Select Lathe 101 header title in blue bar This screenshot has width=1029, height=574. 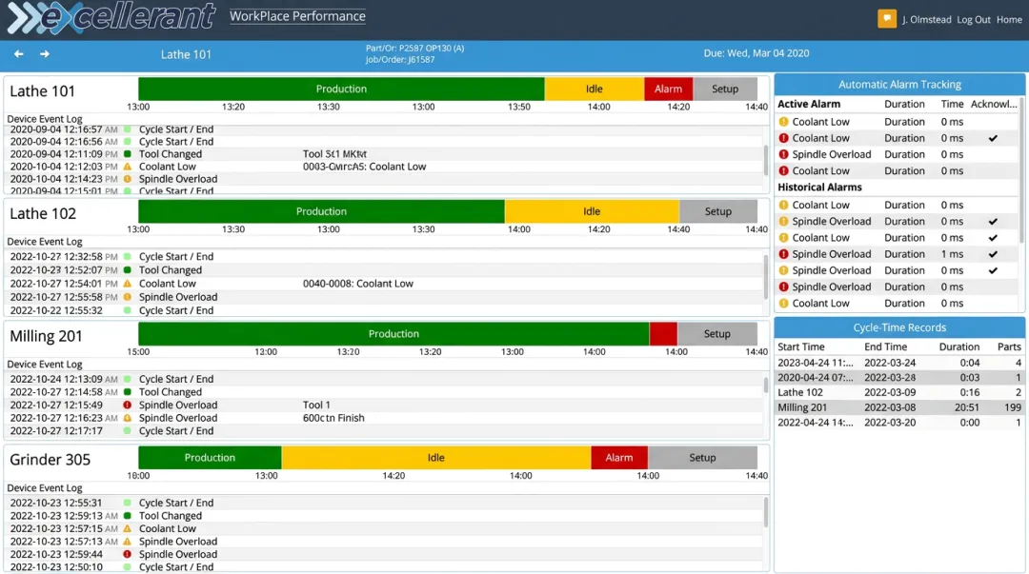pyautogui.click(x=186, y=54)
